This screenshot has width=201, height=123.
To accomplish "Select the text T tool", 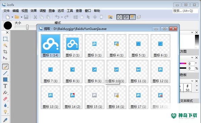I will click(5, 86).
